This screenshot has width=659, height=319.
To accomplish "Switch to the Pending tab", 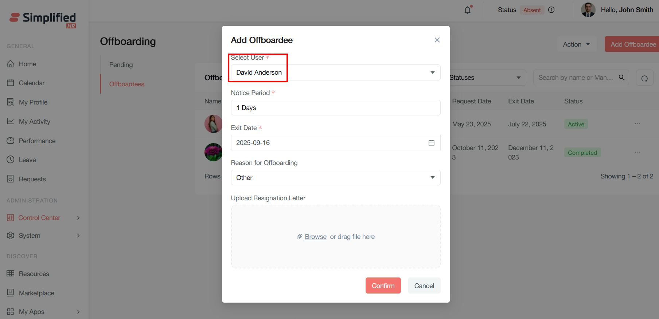I will 121,65.
